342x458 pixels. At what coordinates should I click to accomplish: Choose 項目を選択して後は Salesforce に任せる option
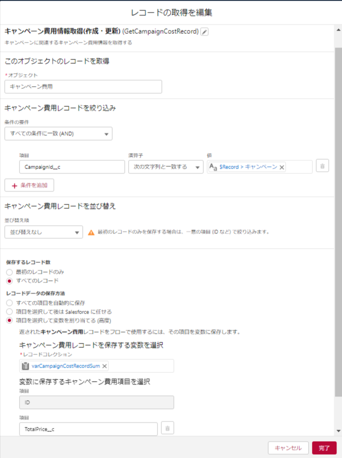[x=9, y=311]
